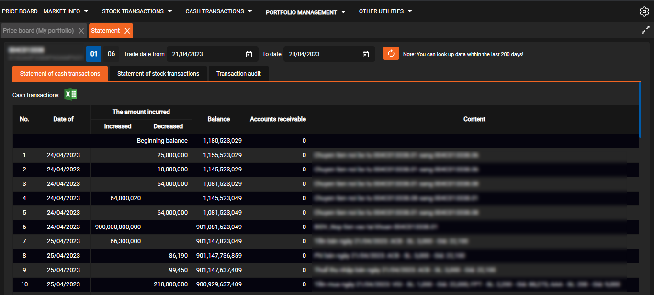This screenshot has width=654, height=295.
Task: Click the Trade date from input field
Action: pyautogui.click(x=206, y=54)
